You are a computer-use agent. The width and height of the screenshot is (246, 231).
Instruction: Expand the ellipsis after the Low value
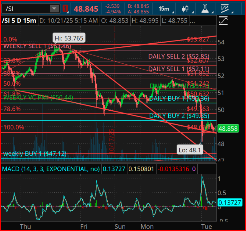[191, 21]
